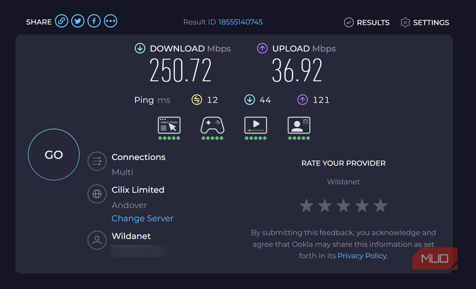Rate Wildanet three stars
The height and width of the screenshot is (289, 476).
coord(343,205)
